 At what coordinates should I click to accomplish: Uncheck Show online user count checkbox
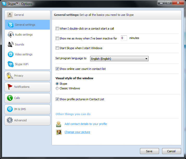point(57,69)
